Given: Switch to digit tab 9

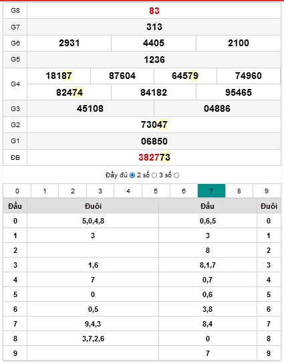Looking at the screenshot, I should point(267,191).
